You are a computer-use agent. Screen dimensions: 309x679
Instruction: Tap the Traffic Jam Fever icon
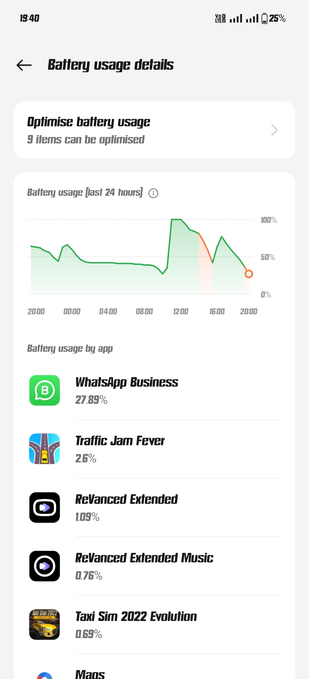click(x=45, y=449)
